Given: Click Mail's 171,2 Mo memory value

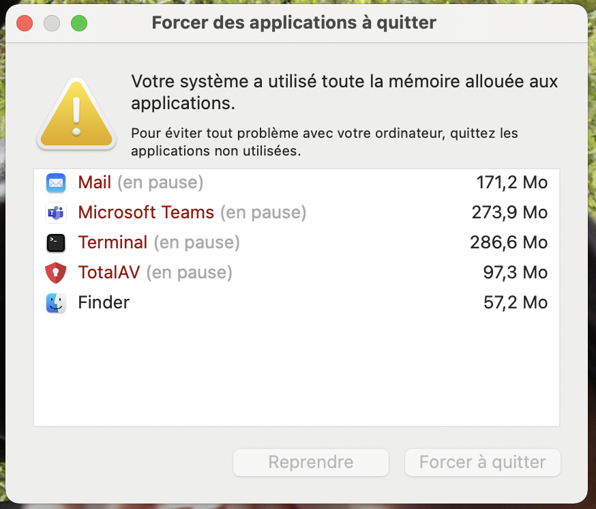Looking at the screenshot, I should coord(511,183).
